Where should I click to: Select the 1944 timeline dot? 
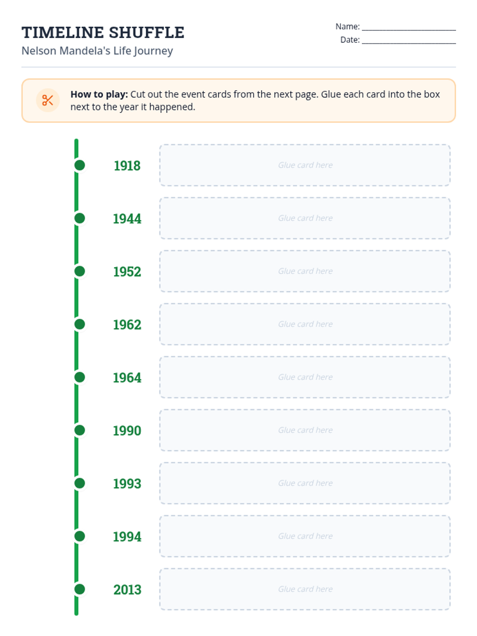point(80,218)
